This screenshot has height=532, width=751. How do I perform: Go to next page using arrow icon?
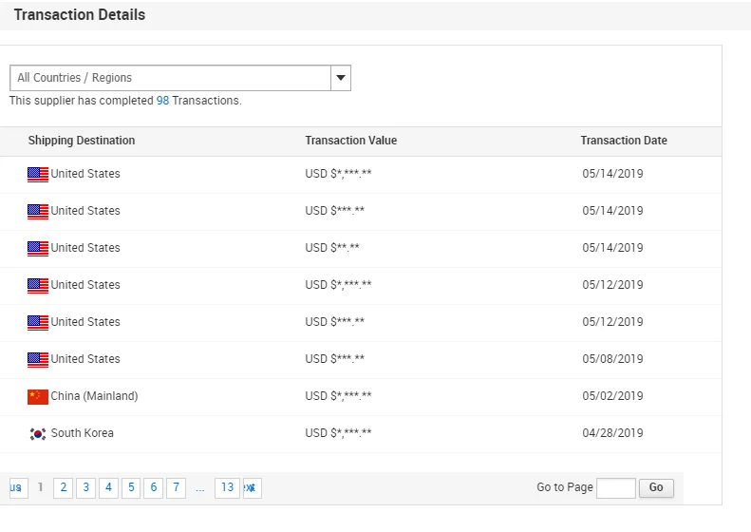252,487
